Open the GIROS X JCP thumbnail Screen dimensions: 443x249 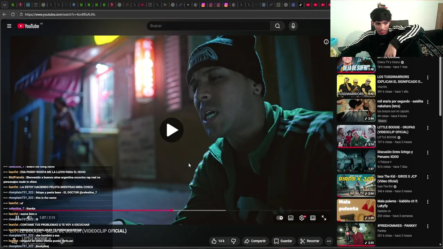point(356,185)
